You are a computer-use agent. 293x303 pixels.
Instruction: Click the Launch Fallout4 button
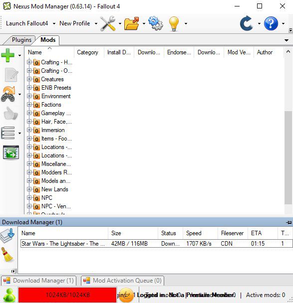(x=27, y=23)
